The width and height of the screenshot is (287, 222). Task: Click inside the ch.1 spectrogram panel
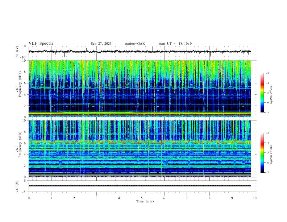[140, 89]
